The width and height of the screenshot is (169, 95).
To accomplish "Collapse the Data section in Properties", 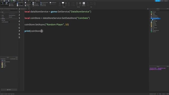I will [1, 12].
